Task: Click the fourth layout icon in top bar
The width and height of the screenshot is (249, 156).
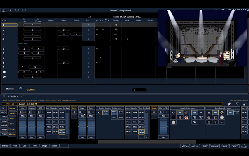Action: tap(24, 10)
